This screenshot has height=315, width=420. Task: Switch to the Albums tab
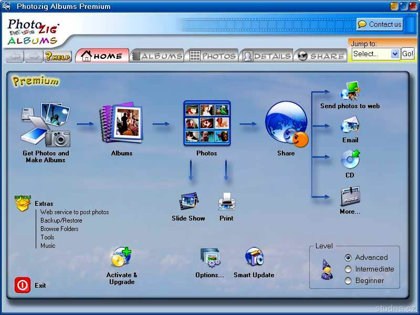coord(157,56)
